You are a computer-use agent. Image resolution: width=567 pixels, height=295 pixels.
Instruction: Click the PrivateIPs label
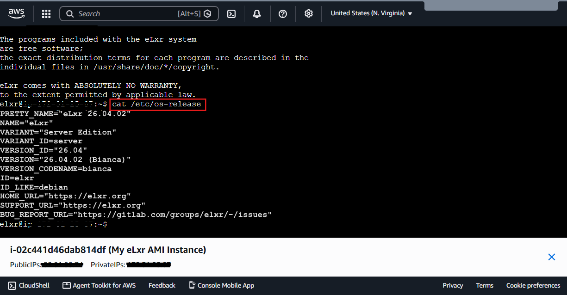point(108,265)
